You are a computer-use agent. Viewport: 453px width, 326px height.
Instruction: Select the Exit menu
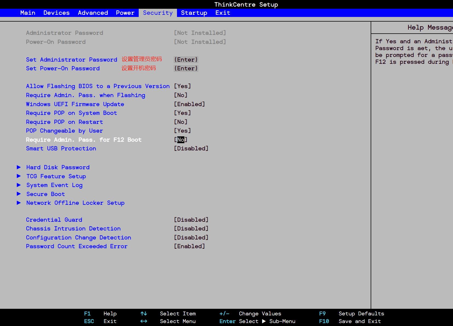click(x=222, y=13)
